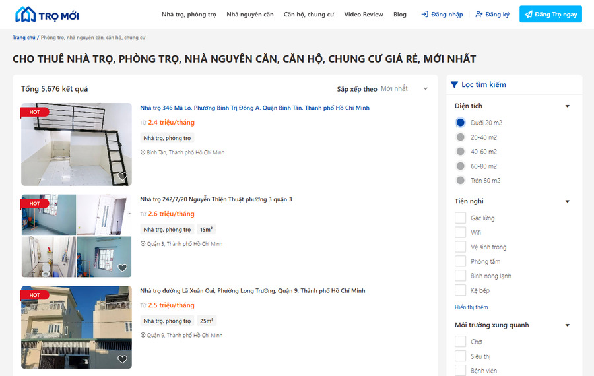Viewport: 594px width, 376px height.
Task: Open the Lã Xuân Oai building thumbnail
Action: point(77,327)
